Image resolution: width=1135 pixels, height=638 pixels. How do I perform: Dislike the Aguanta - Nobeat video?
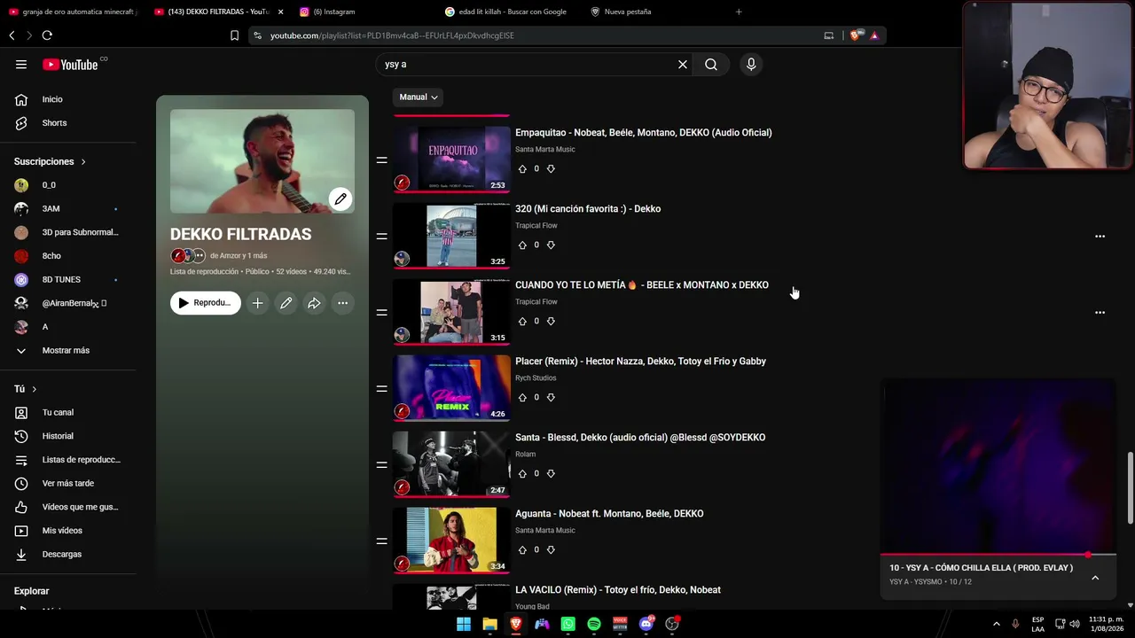coord(551,550)
